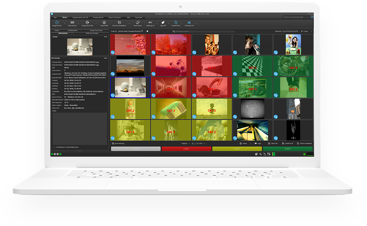Expand the Image and Video dropdown arrow

point(96,23)
